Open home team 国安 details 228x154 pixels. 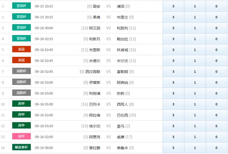click(x=96, y=6)
